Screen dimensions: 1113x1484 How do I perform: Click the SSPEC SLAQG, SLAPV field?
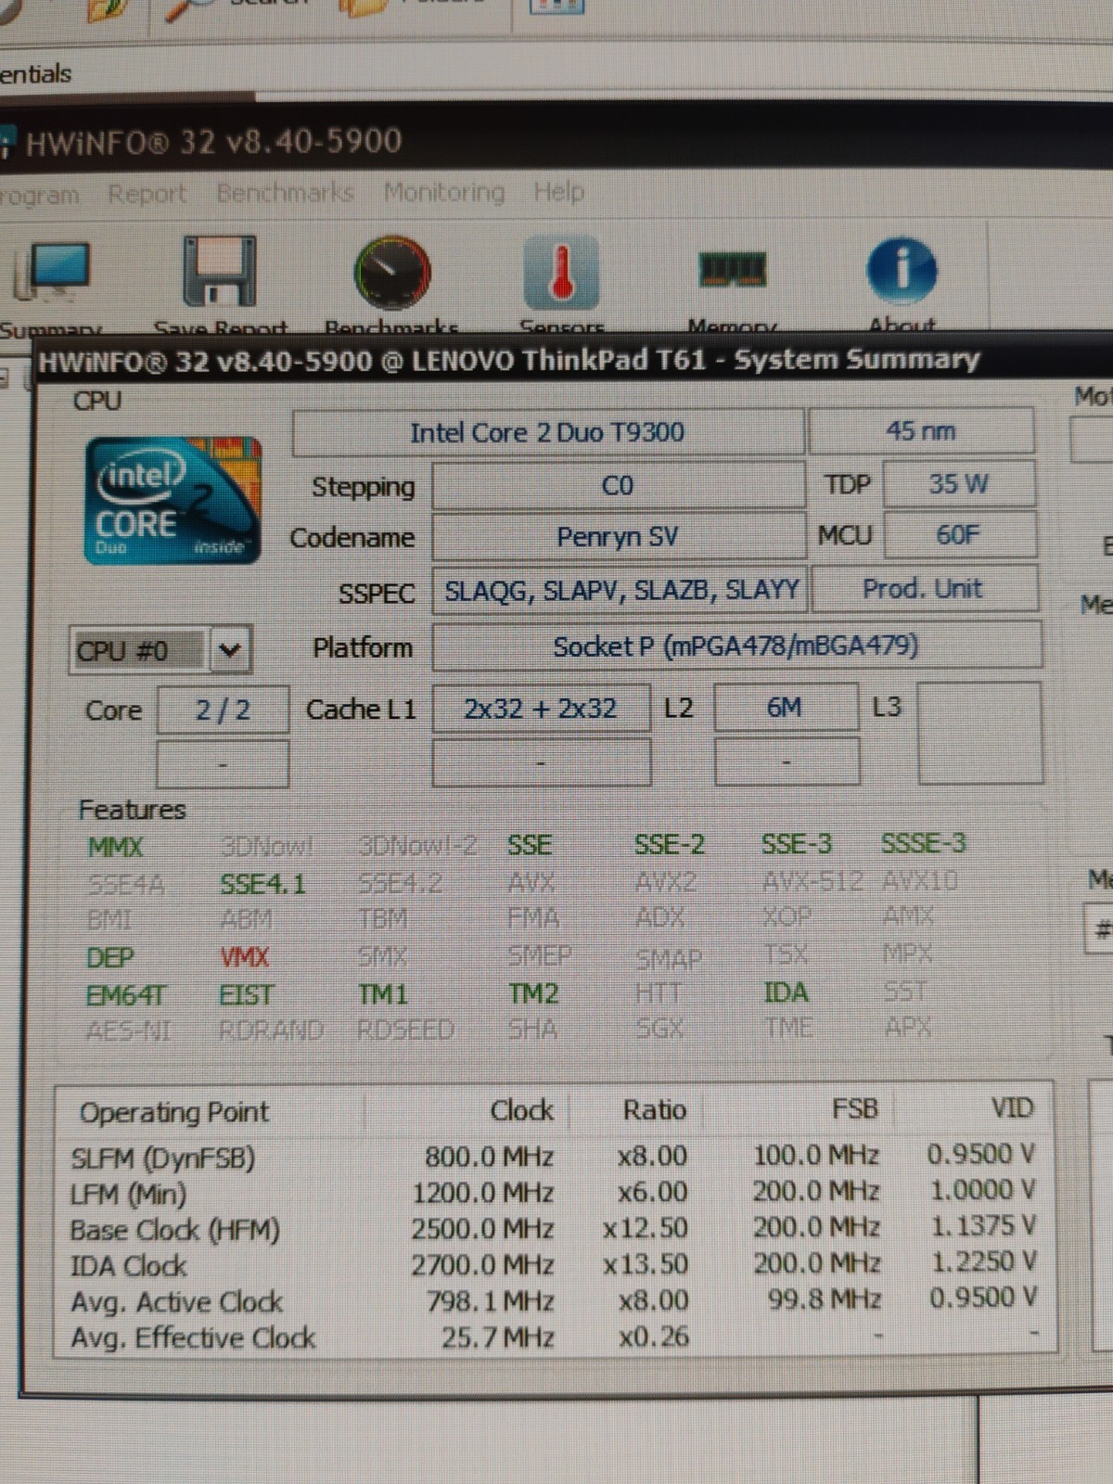click(621, 590)
